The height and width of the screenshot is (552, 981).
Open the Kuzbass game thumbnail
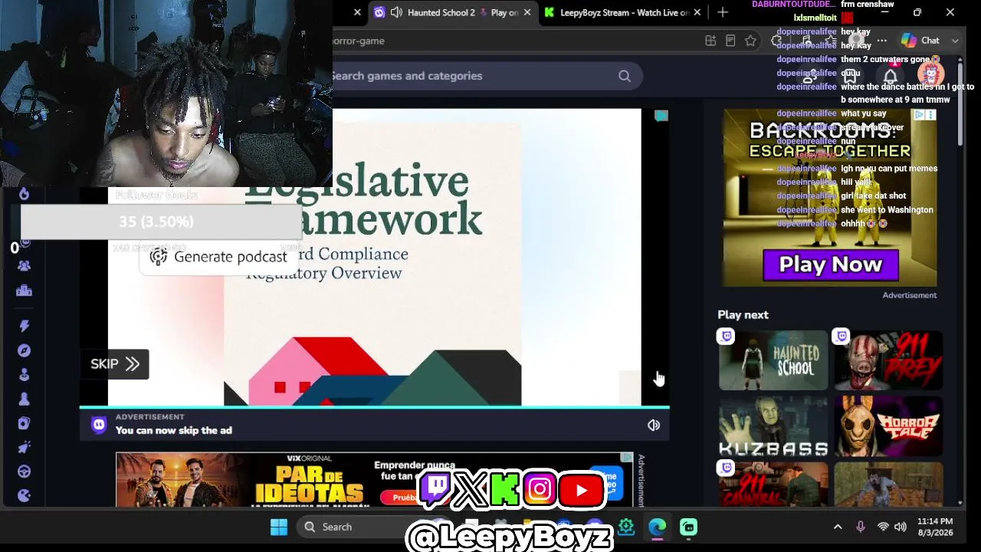pyautogui.click(x=773, y=426)
